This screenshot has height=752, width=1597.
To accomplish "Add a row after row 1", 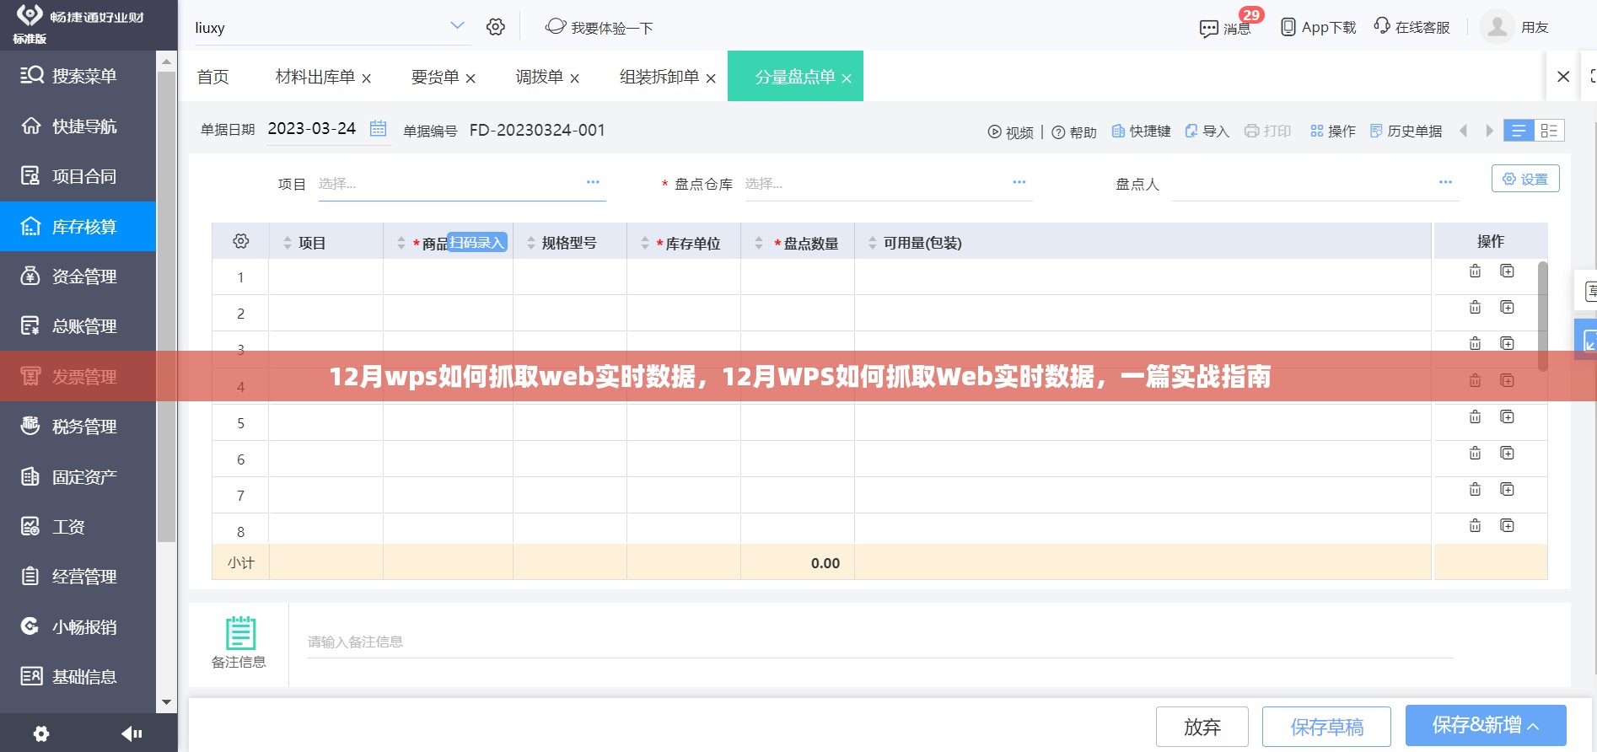I will click(x=1507, y=271).
